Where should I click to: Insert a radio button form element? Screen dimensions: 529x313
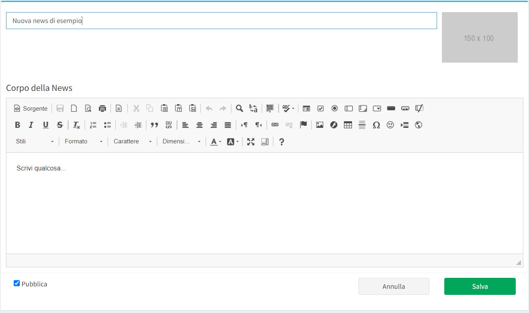pos(335,108)
